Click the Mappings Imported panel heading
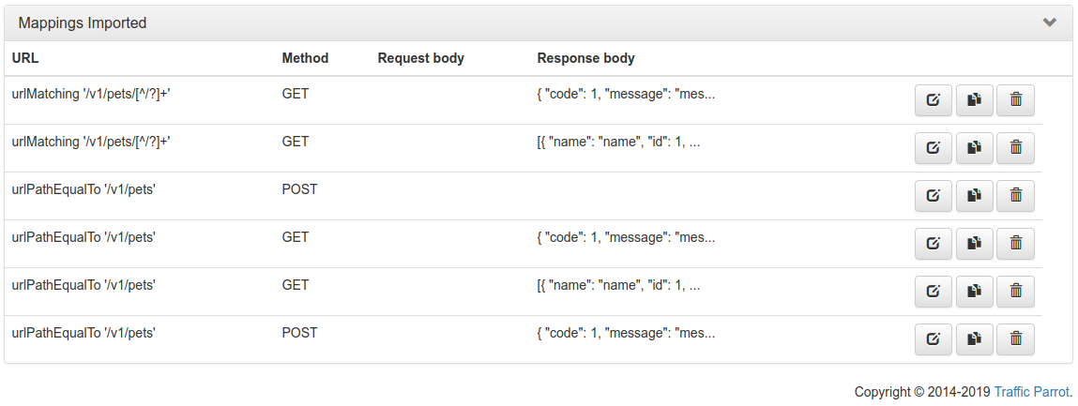The width and height of the screenshot is (1078, 406). [83, 23]
